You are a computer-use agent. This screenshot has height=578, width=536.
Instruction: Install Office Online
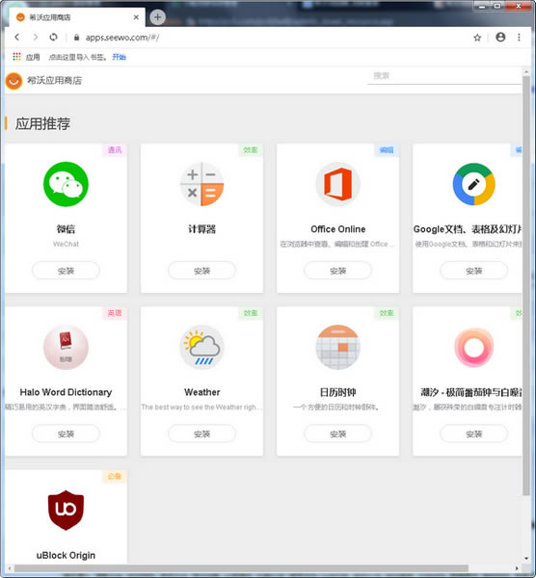(338, 271)
